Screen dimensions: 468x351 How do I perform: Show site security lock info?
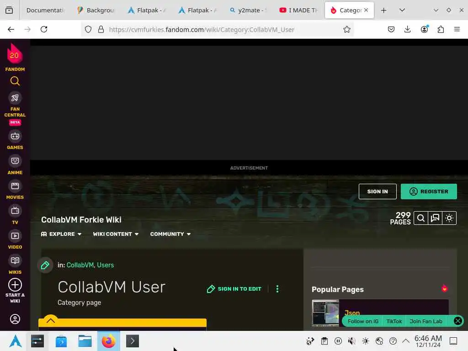[x=101, y=29]
